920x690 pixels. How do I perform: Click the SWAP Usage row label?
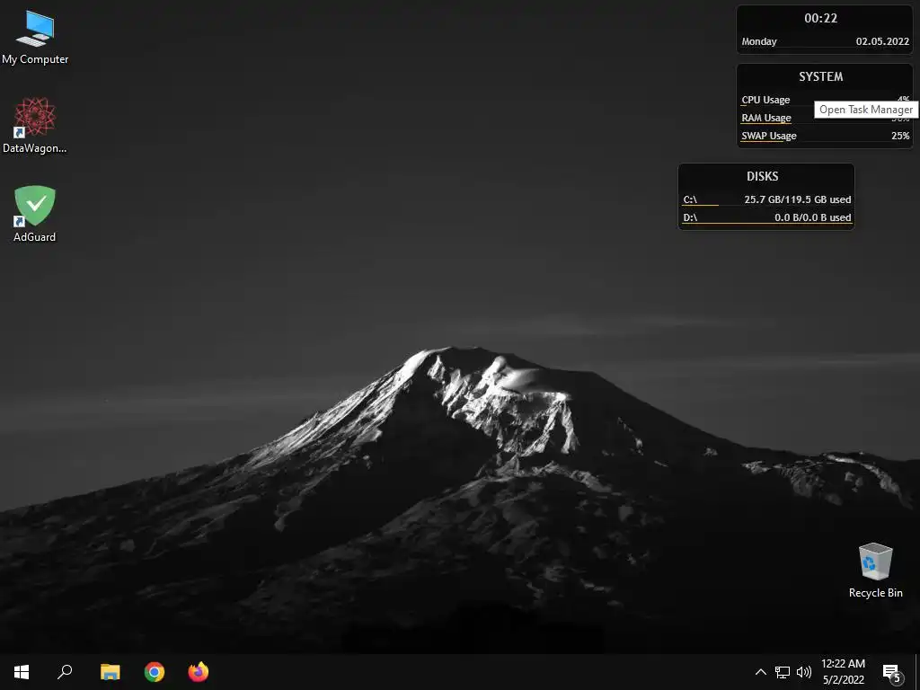[x=769, y=136]
